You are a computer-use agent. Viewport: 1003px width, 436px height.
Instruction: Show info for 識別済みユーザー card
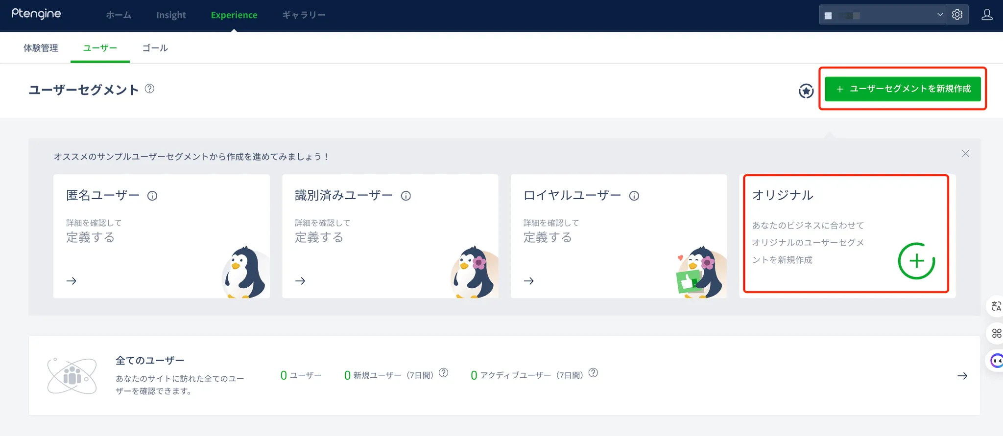point(406,196)
